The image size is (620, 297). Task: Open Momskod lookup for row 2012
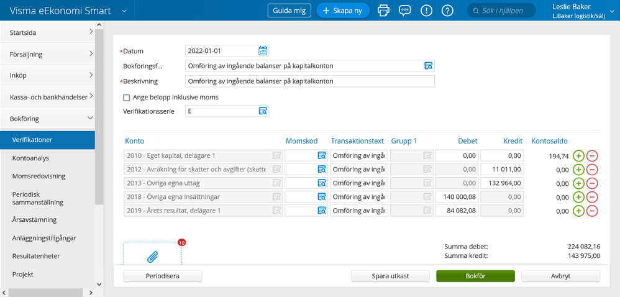[322, 169]
